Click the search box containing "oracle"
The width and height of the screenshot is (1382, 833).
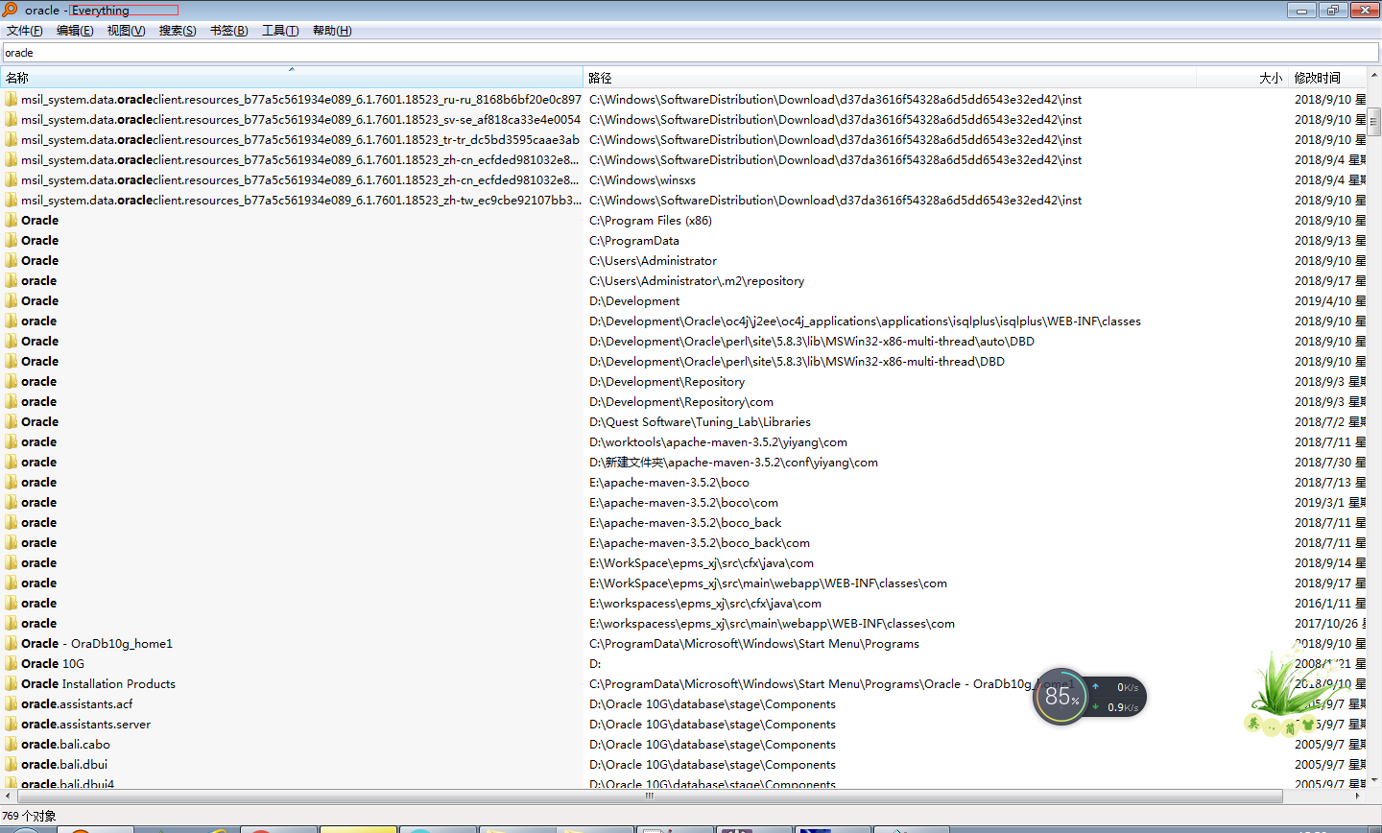tap(384, 53)
